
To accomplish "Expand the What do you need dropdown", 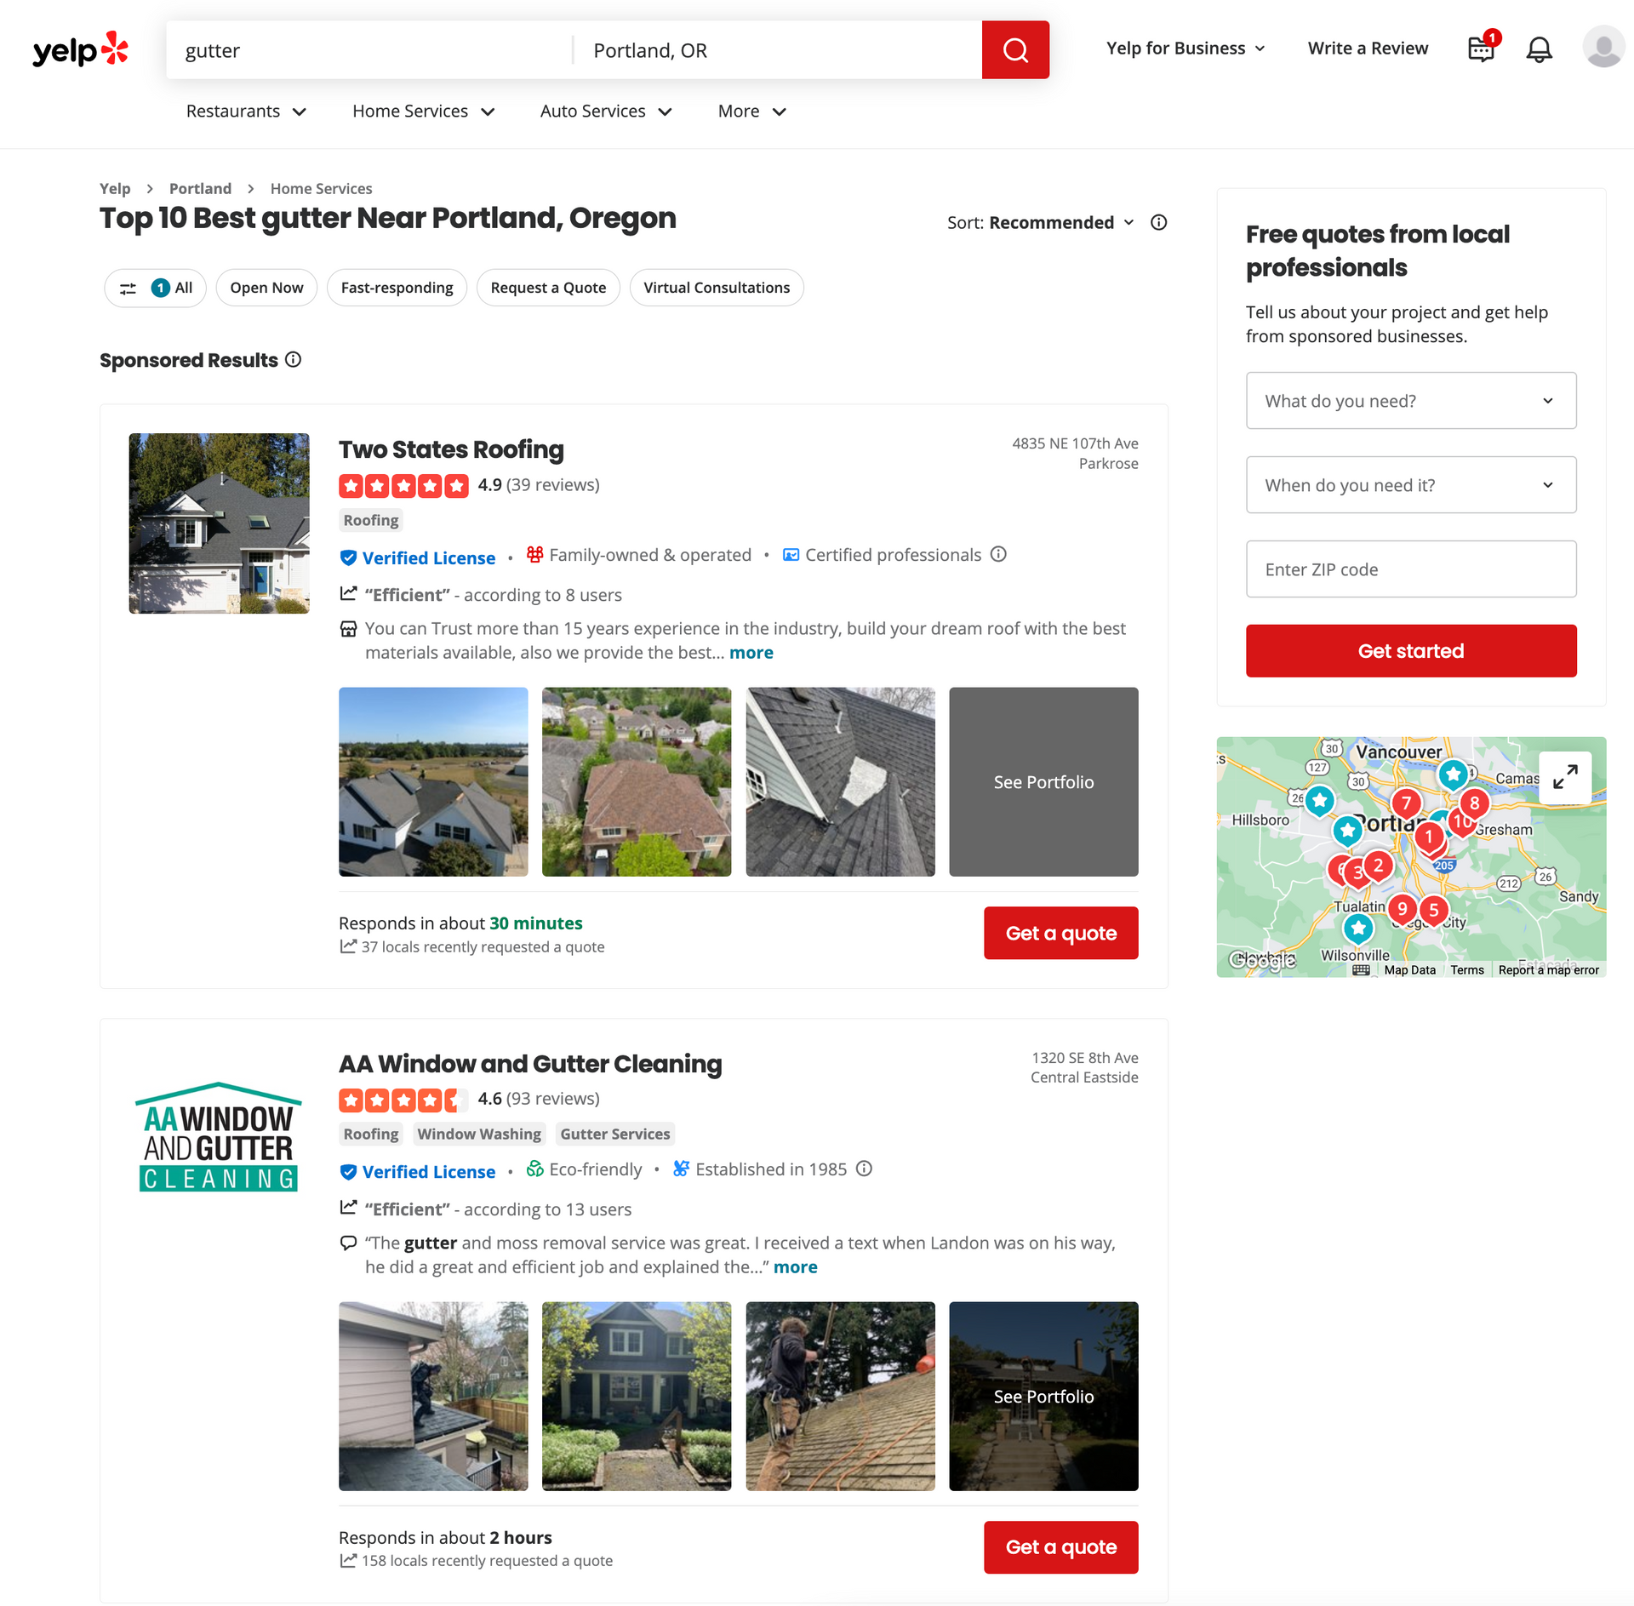I will 1410,400.
